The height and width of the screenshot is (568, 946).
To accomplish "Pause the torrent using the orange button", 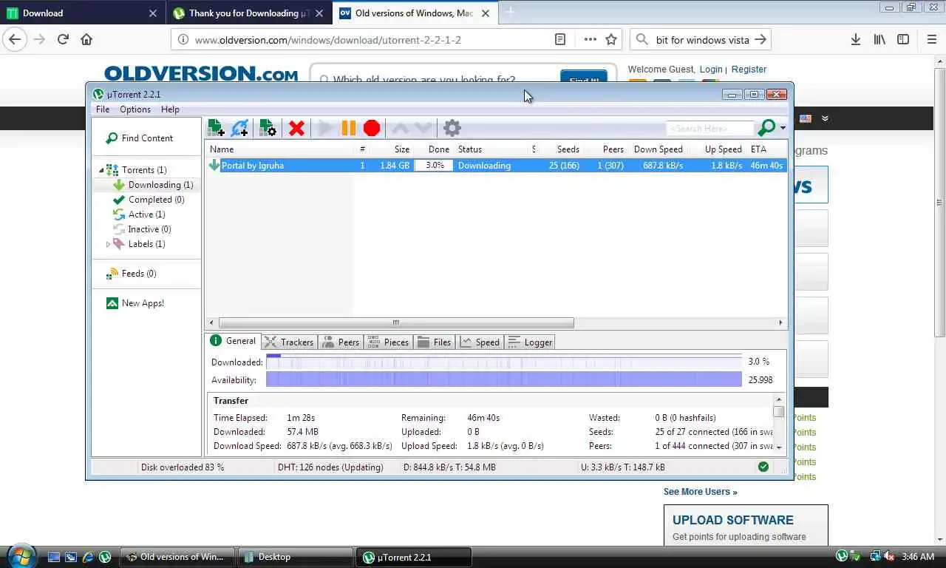I will tap(348, 129).
